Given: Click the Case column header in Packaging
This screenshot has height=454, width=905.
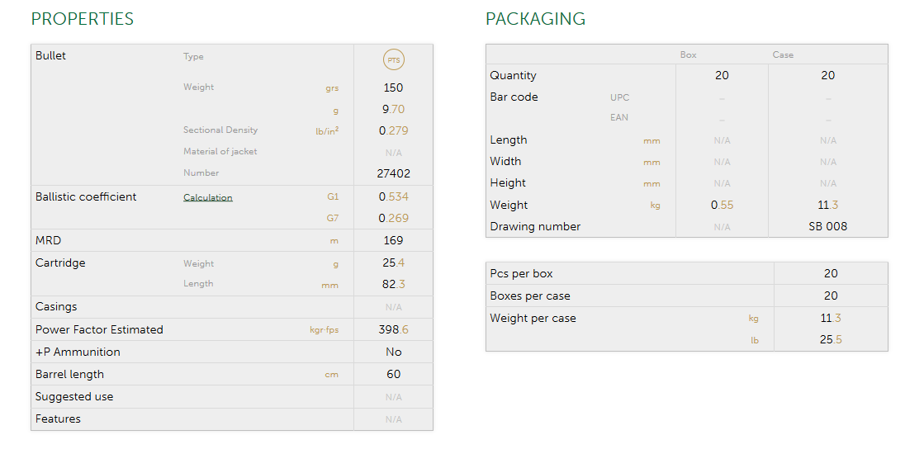Looking at the screenshot, I should (x=783, y=55).
